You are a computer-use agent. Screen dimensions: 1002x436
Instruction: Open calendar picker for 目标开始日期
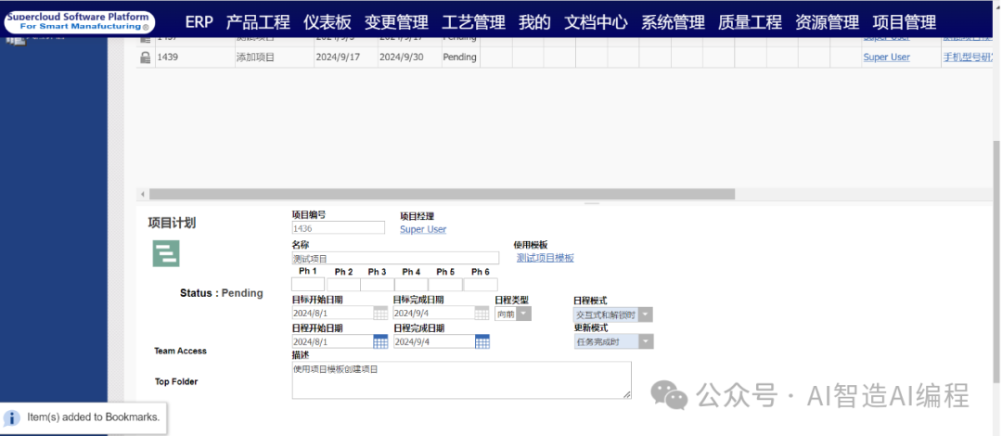click(x=381, y=314)
